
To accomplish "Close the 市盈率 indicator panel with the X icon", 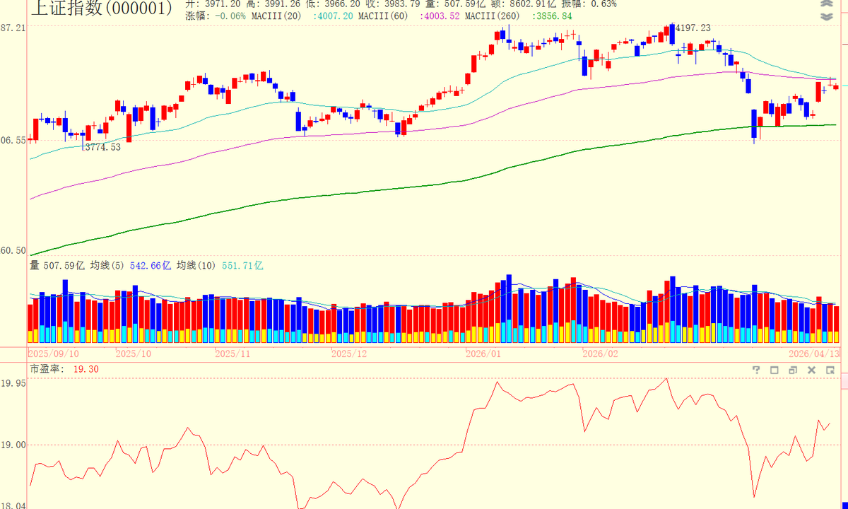I will click(x=811, y=370).
